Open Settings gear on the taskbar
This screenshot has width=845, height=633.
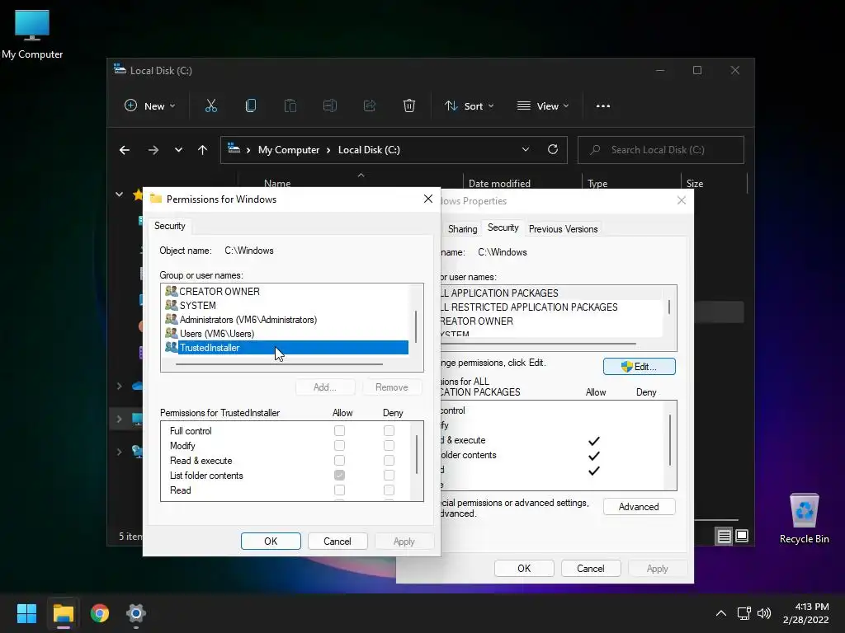pyautogui.click(x=136, y=613)
